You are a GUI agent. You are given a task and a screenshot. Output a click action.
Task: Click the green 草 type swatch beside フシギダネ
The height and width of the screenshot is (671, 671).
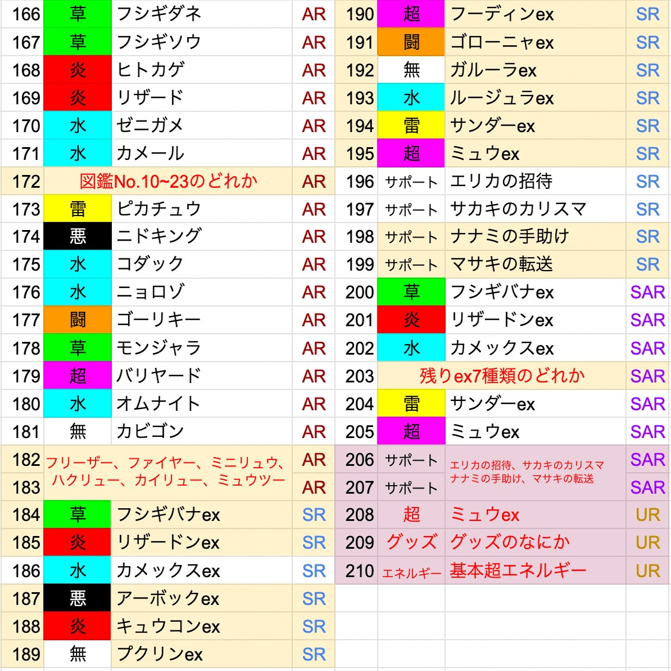click(x=77, y=14)
